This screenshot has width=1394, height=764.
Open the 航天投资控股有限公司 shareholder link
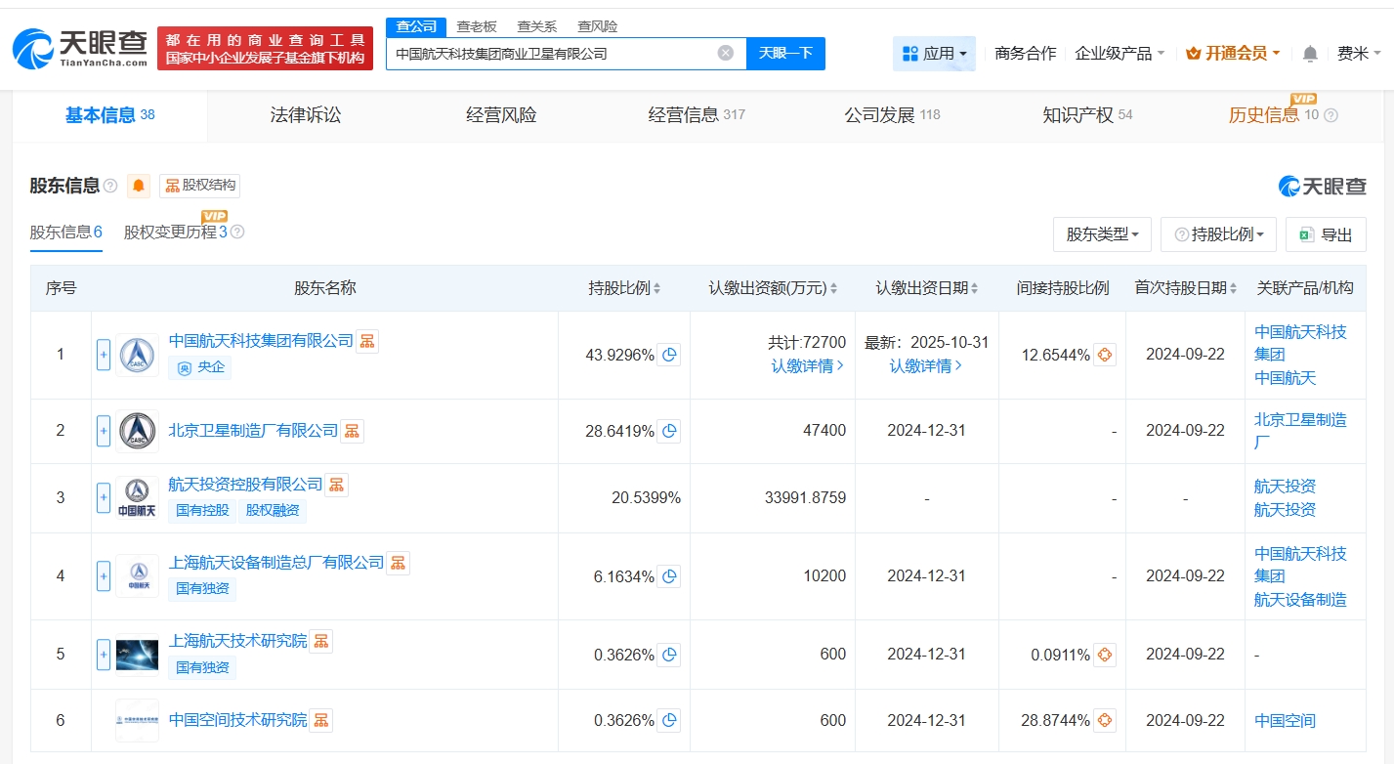pyautogui.click(x=245, y=484)
